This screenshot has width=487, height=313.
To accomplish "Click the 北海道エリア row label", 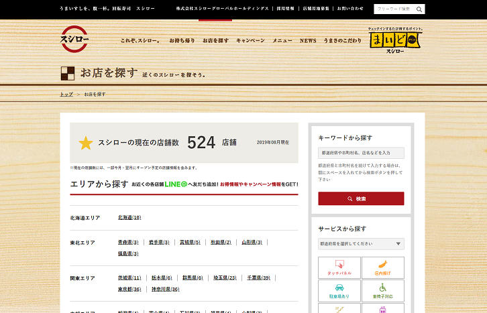I will click(85, 218).
